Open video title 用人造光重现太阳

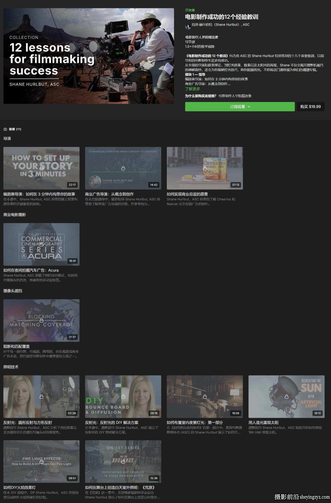264,423
